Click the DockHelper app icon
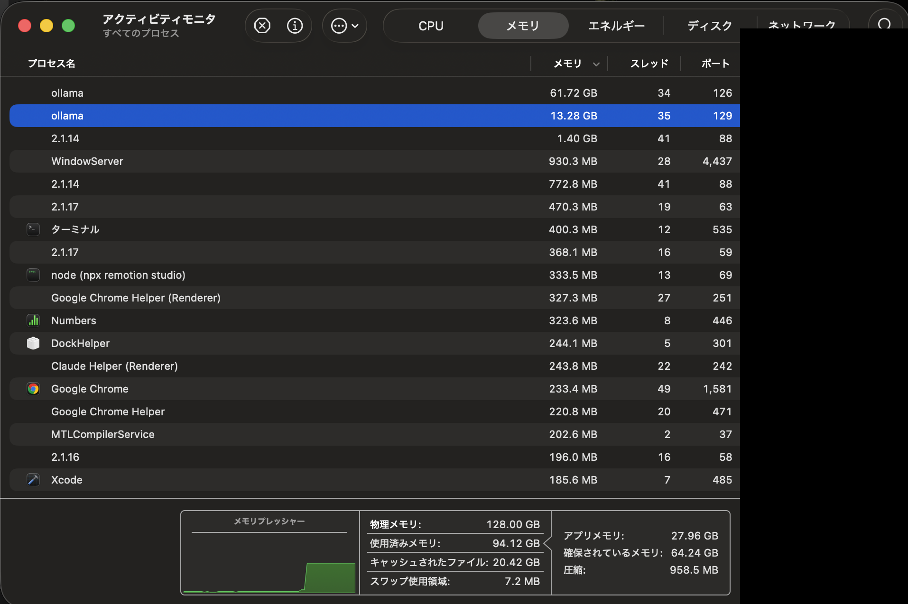The height and width of the screenshot is (604, 908). [33, 343]
